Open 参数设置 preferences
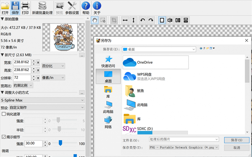 click(x=72, y=8)
